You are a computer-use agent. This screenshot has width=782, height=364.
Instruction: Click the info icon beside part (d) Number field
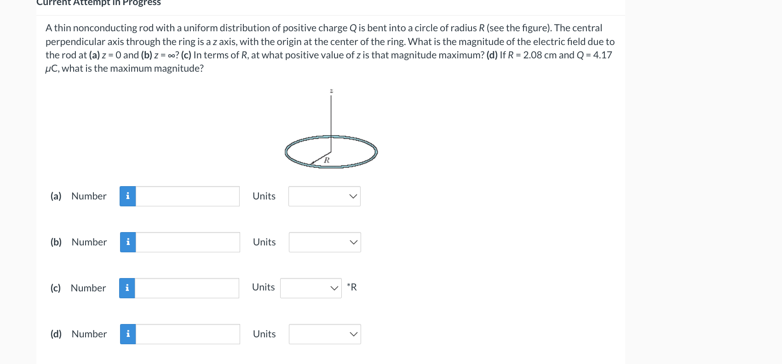(x=127, y=334)
